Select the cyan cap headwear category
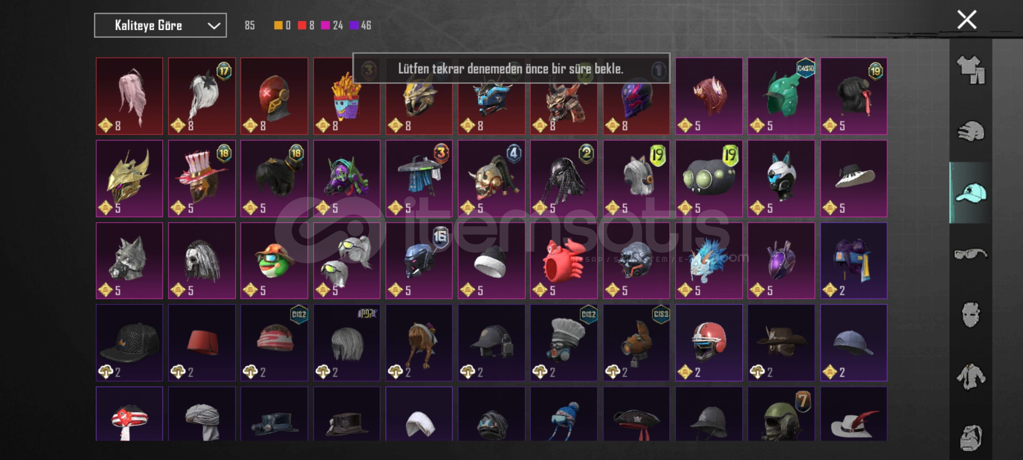Screen dimensions: 1023x460 (971, 193)
